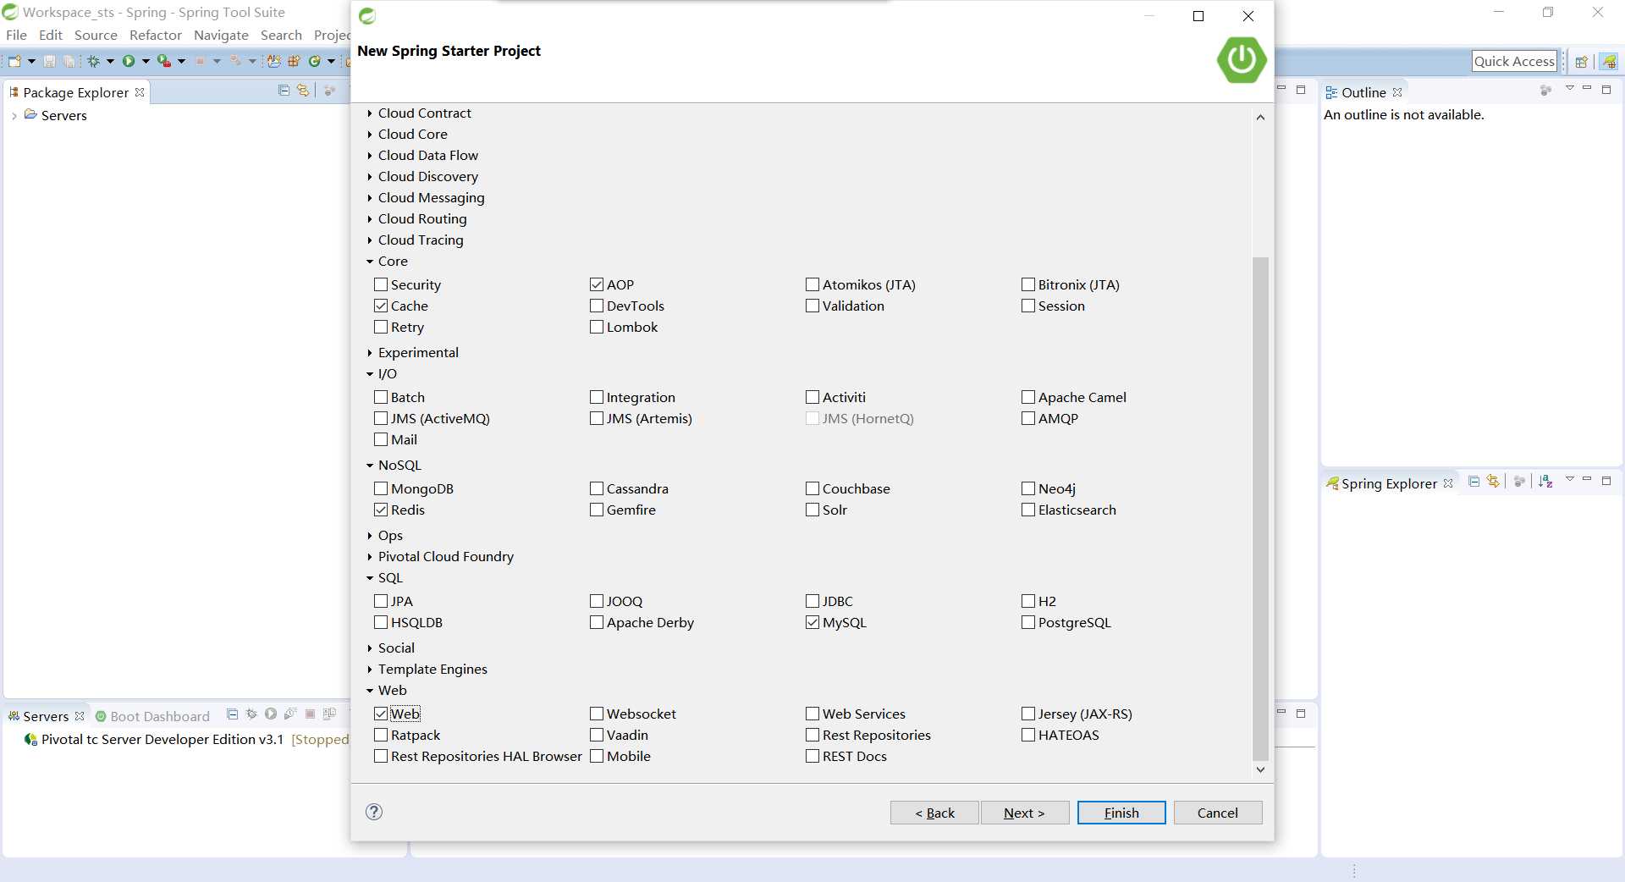The height and width of the screenshot is (882, 1625).
Task: Click the Next button
Action: (1024, 813)
